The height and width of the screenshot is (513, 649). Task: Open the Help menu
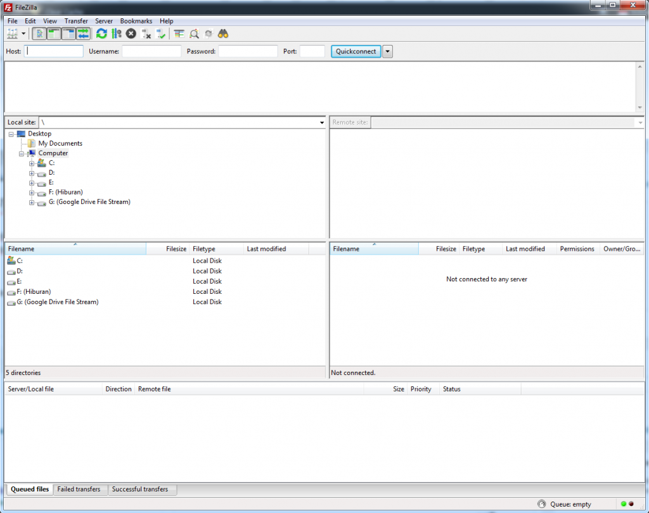click(x=167, y=21)
